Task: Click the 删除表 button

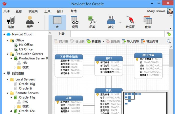Action: [x=113, y=41]
